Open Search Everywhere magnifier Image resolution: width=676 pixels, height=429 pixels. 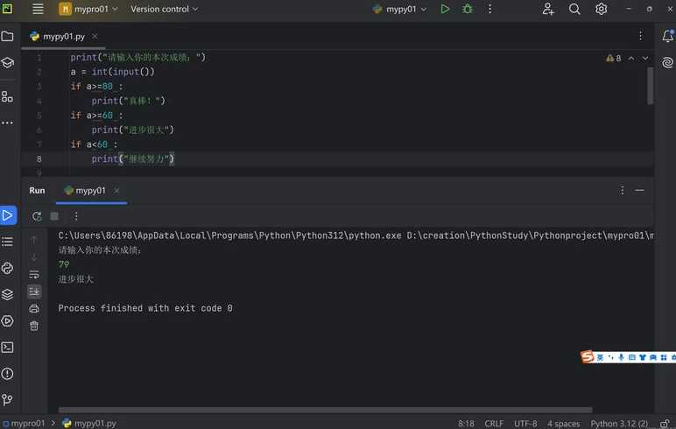tap(574, 9)
